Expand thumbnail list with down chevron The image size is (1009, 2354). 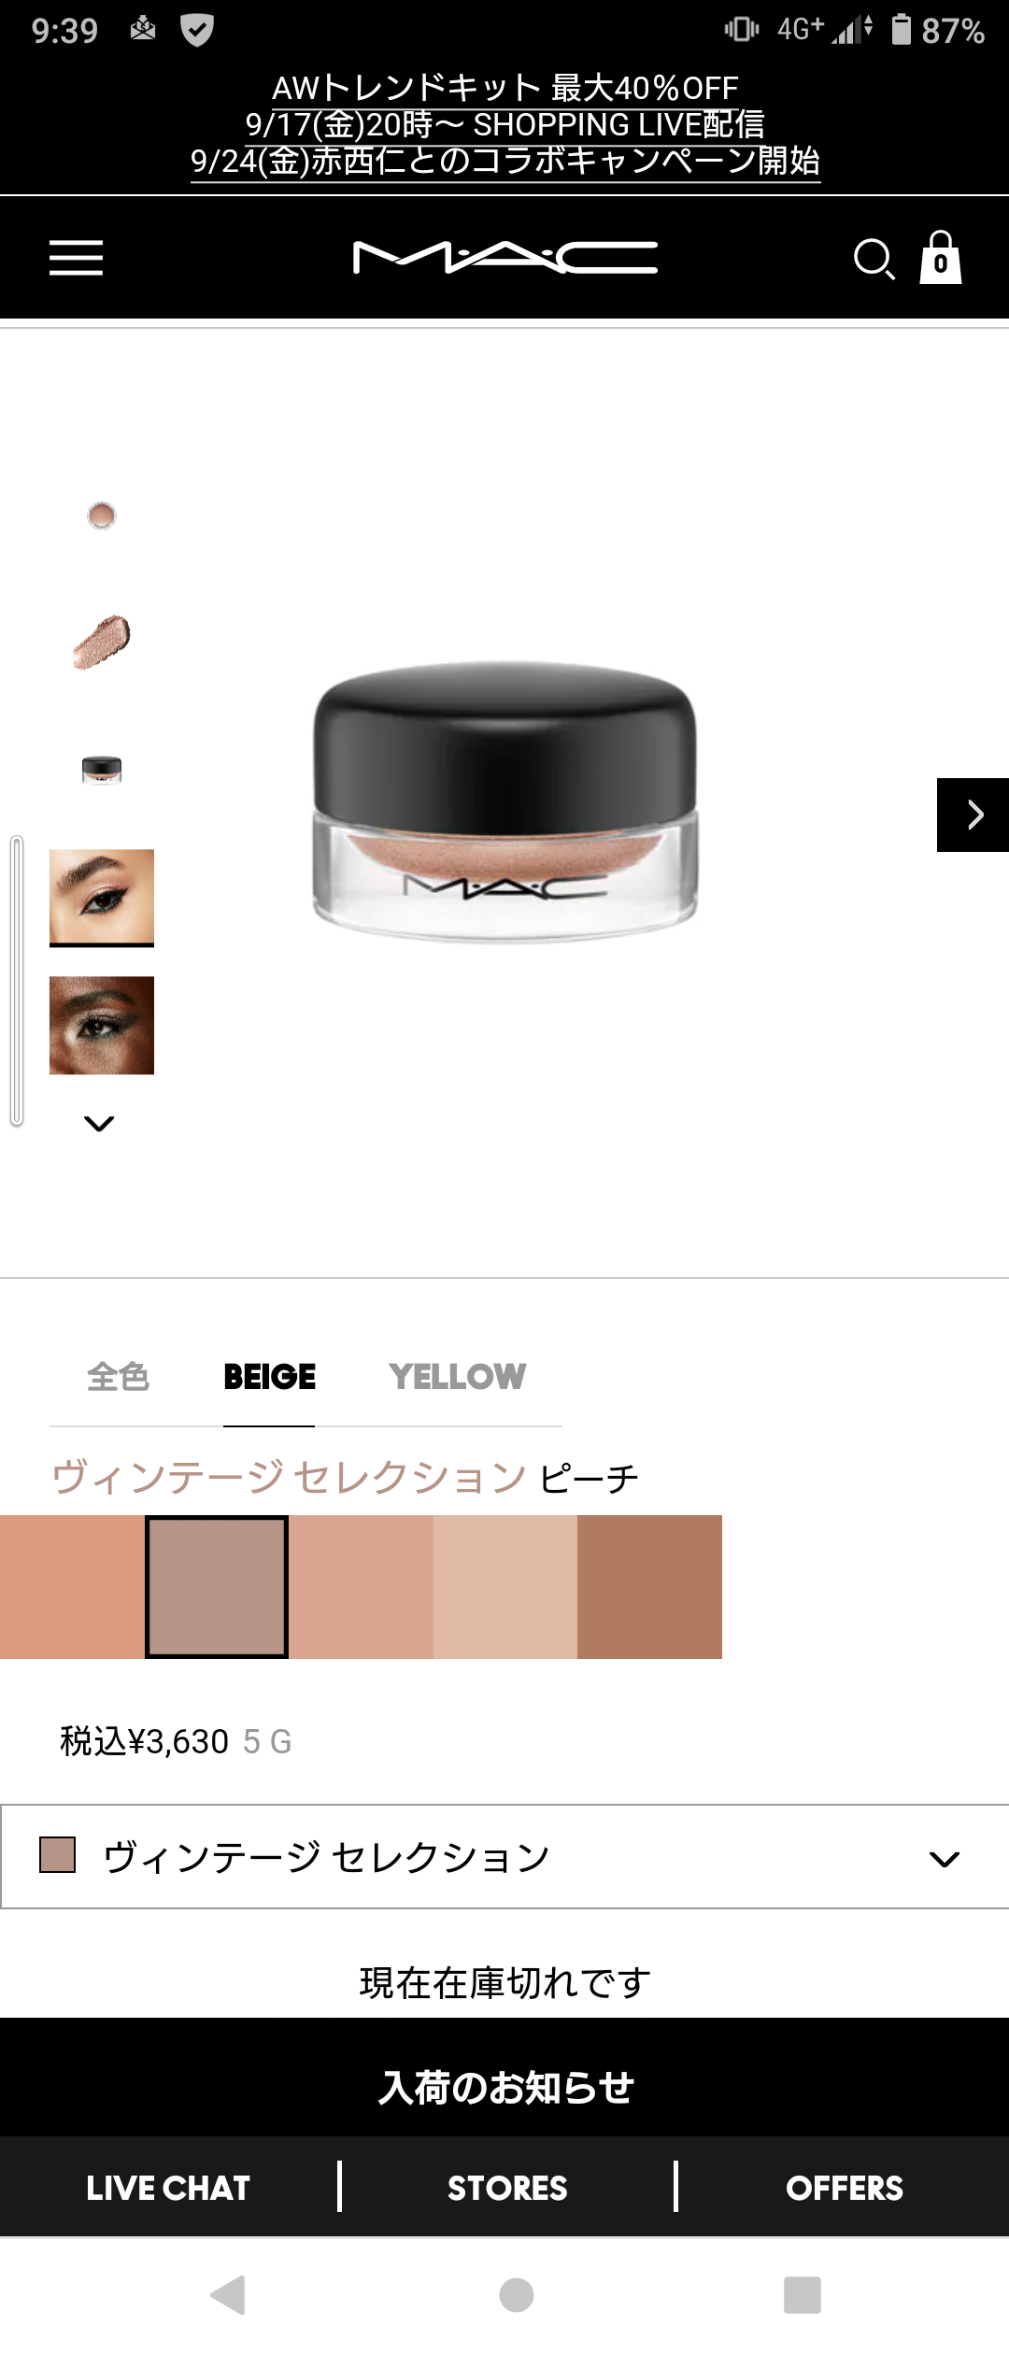99,1123
